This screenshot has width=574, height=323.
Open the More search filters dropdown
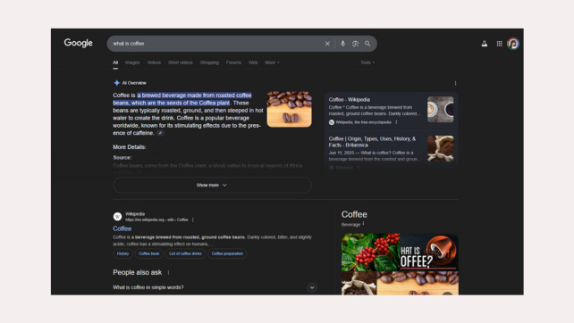[272, 62]
